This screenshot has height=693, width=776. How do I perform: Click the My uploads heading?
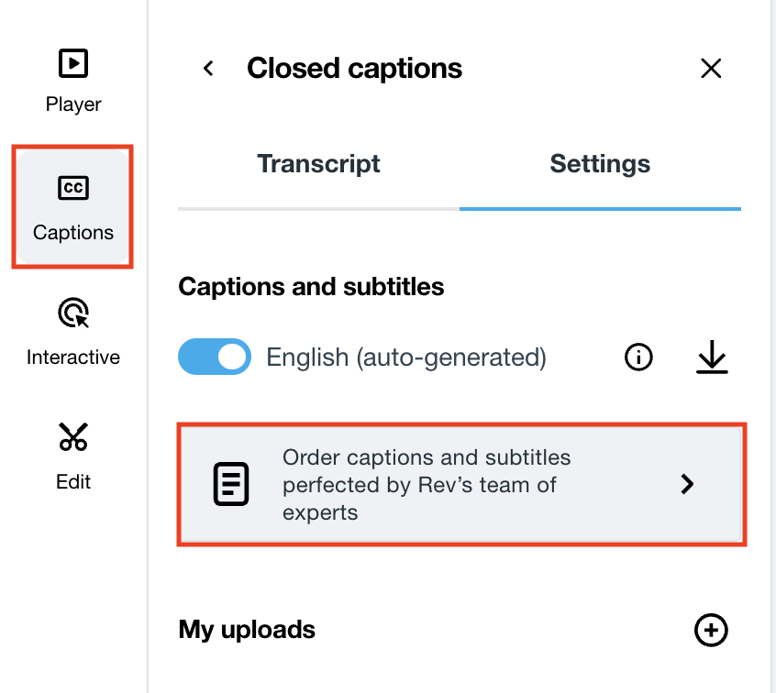[x=246, y=630]
